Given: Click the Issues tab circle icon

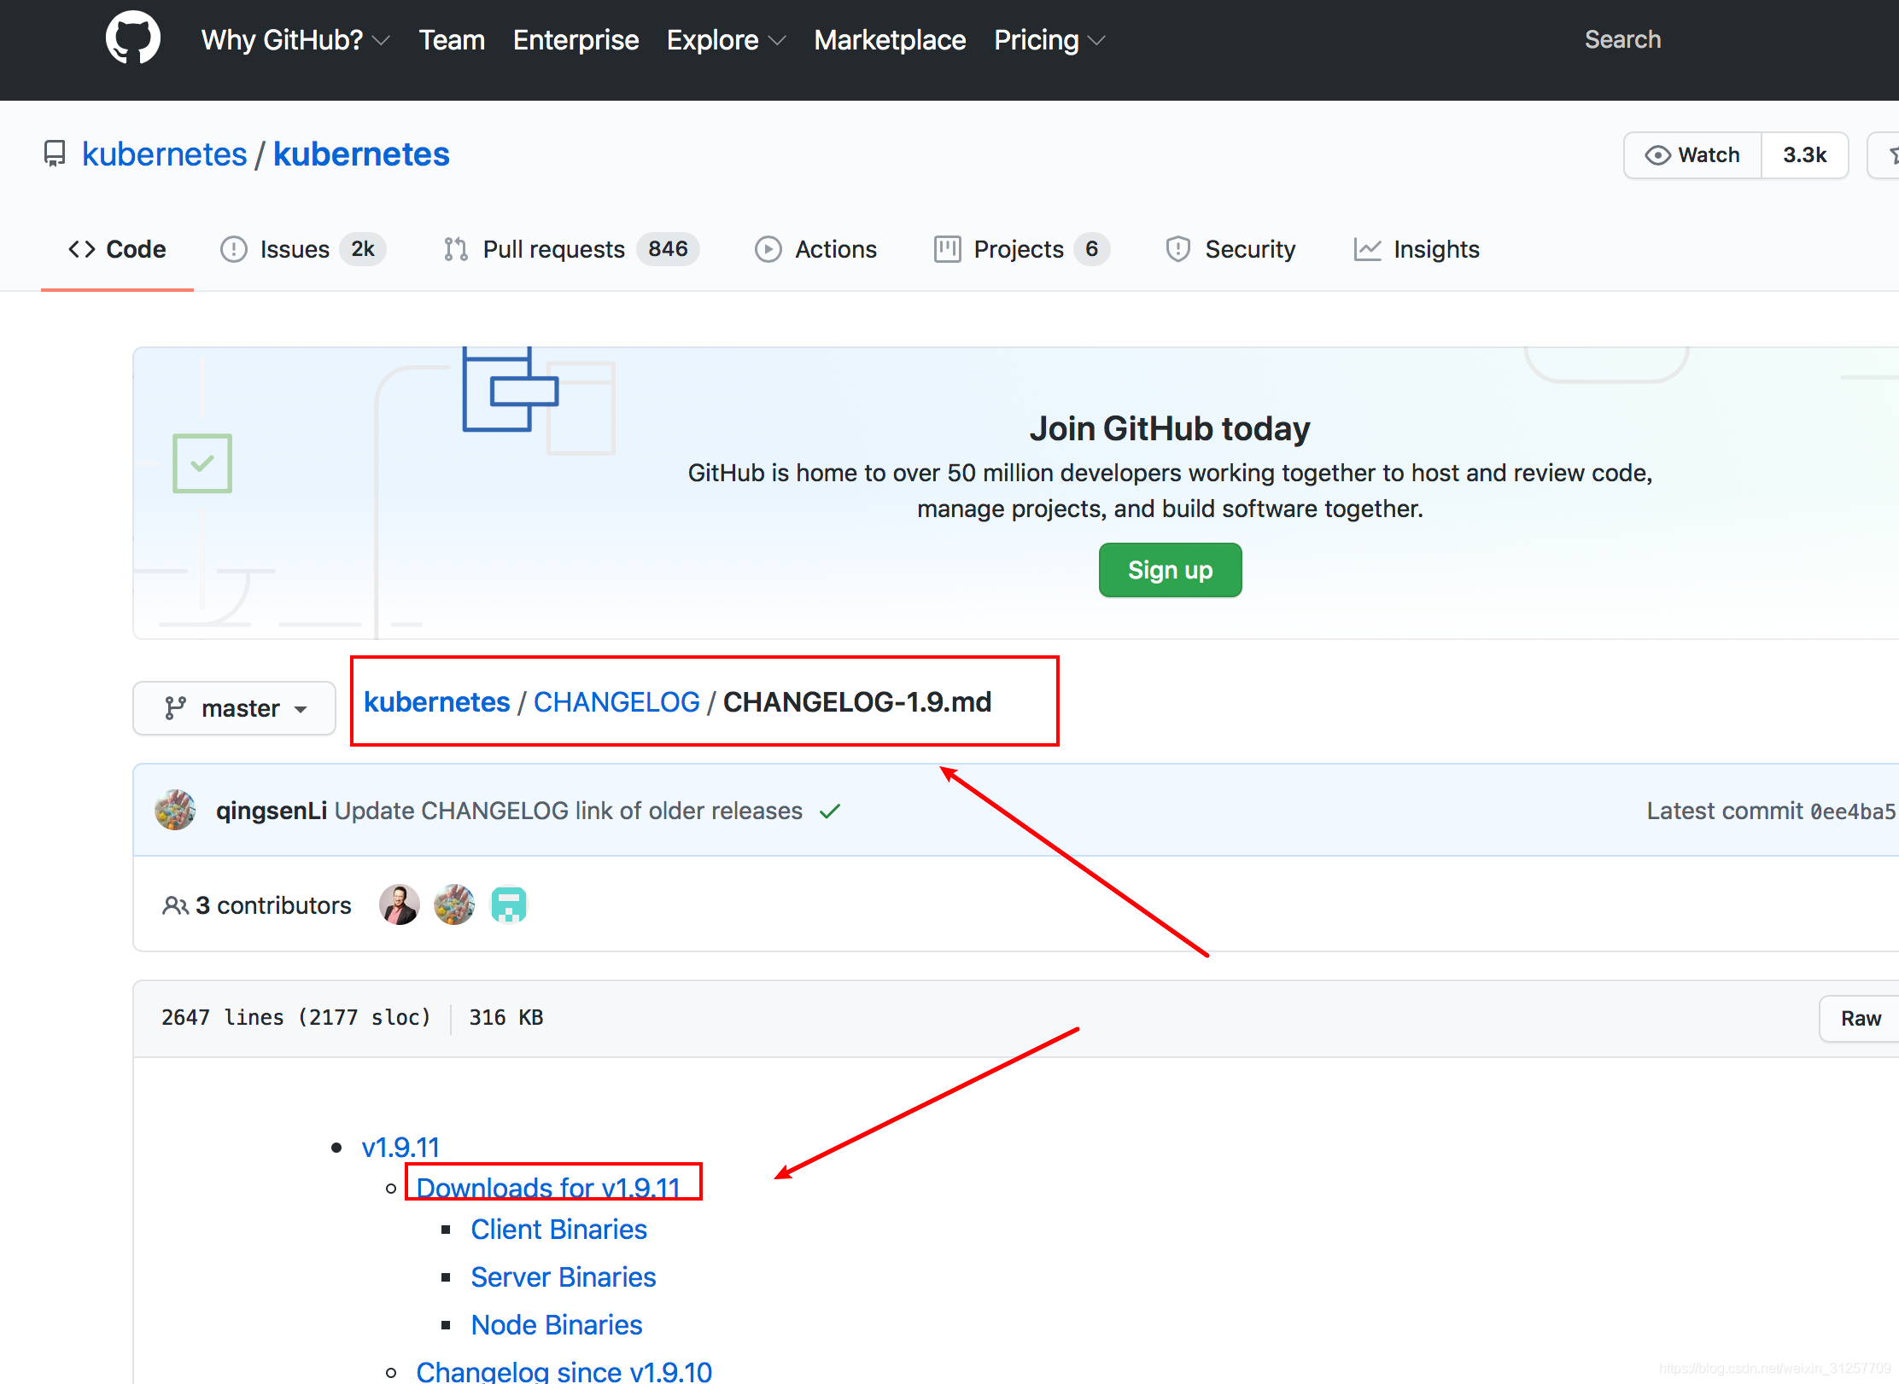Looking at the screenshot, I should click(234, 249).
